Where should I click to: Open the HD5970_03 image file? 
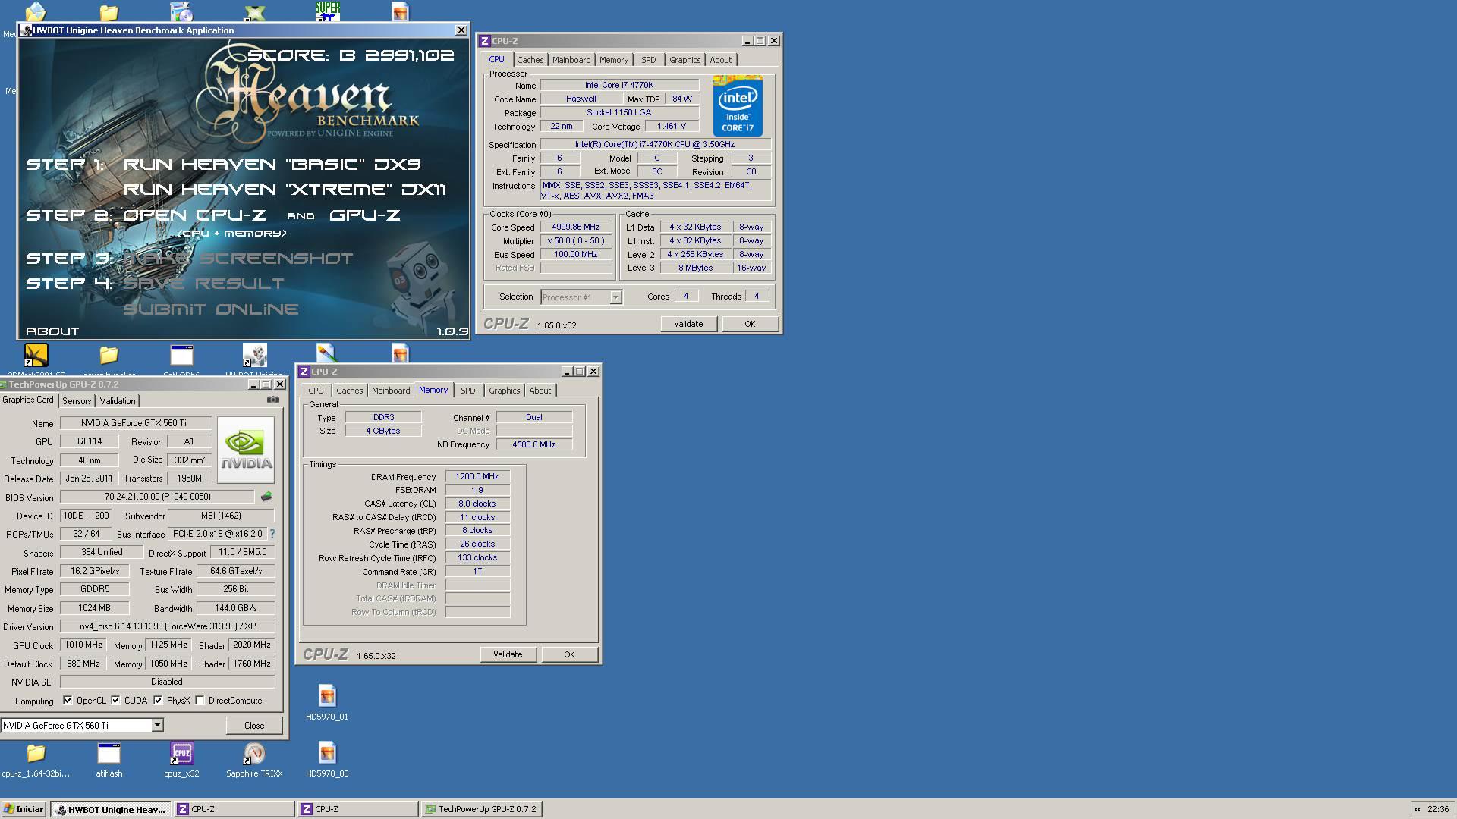327,759
